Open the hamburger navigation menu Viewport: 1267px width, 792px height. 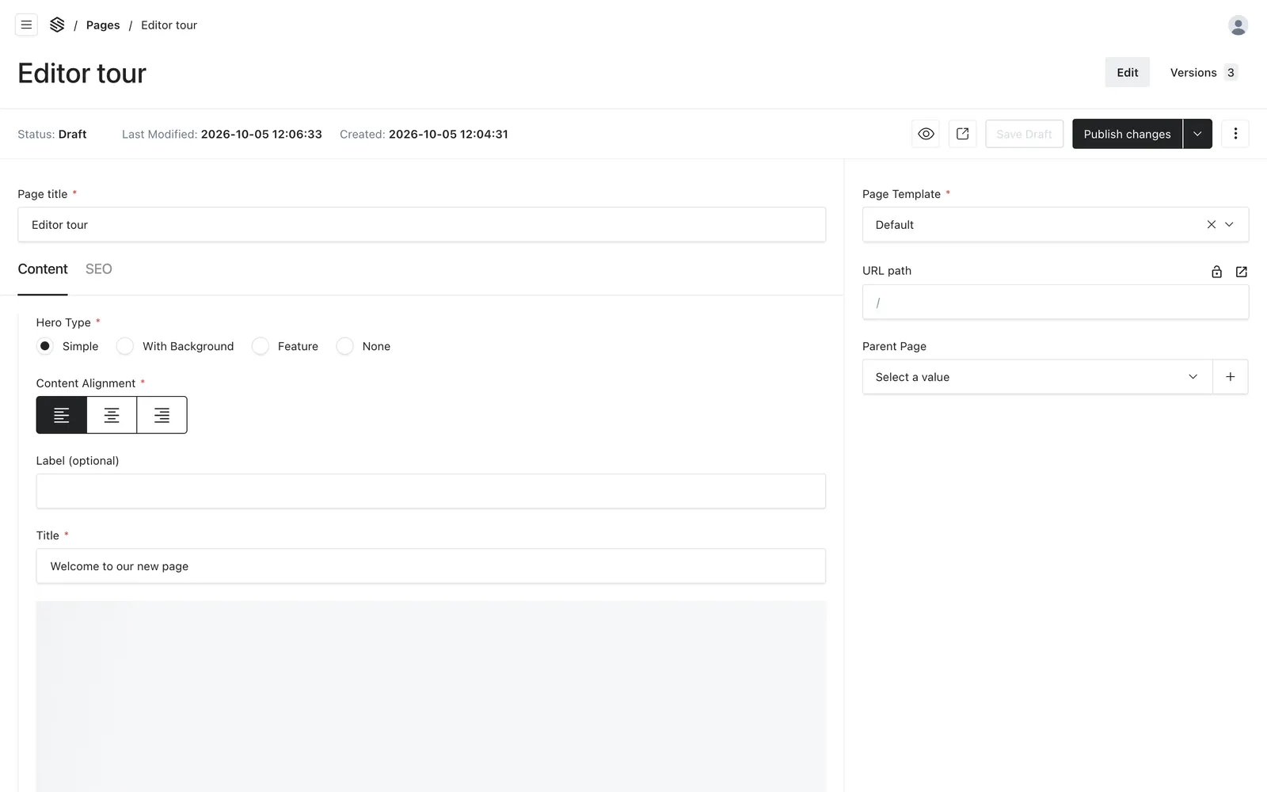coord(26,25)
